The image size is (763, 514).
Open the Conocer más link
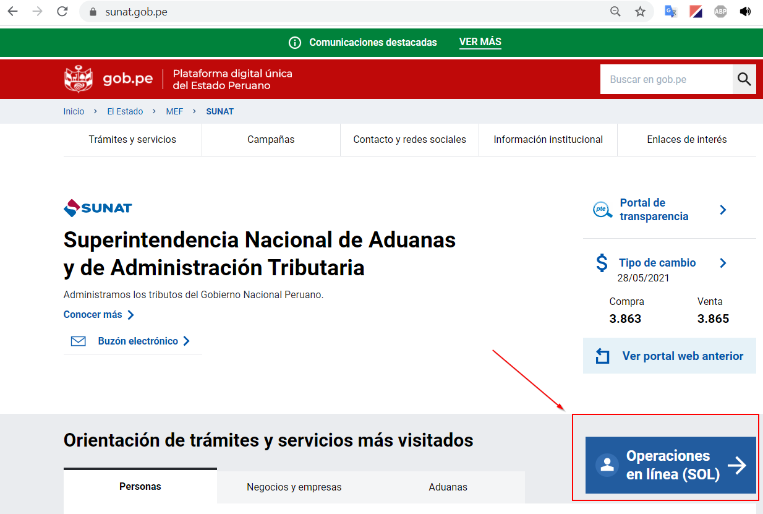pyautogui.click(x=93, y=314)
